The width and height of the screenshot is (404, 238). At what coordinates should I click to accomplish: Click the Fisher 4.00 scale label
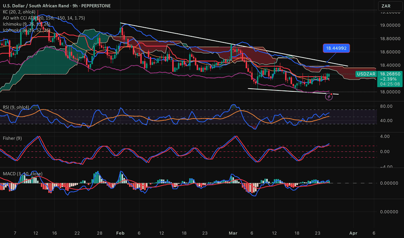(x=385, y=136)
